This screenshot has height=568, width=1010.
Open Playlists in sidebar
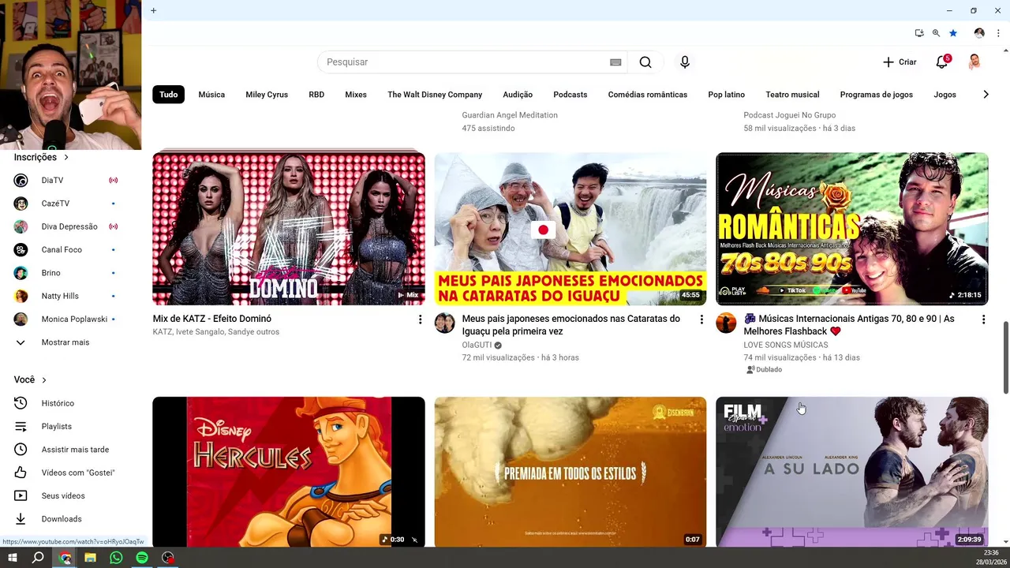point(65,426)
